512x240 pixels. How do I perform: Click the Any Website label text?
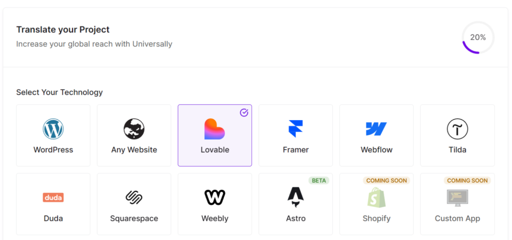[134, 150]
